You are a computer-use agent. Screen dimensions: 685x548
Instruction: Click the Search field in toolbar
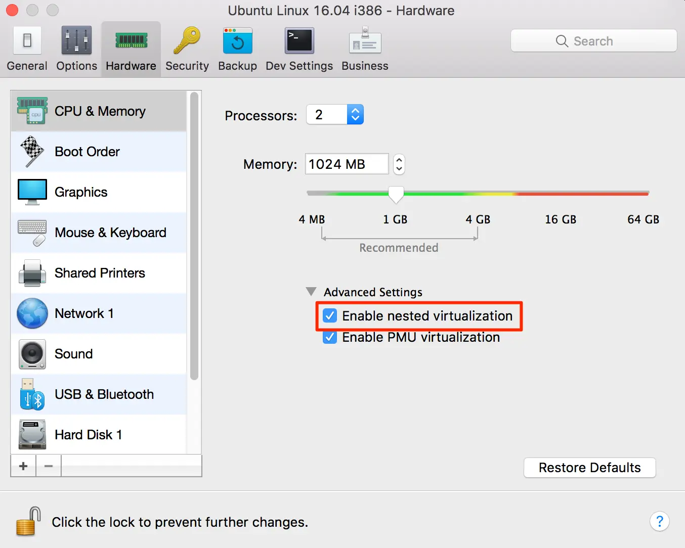click(x=594, y=41)
